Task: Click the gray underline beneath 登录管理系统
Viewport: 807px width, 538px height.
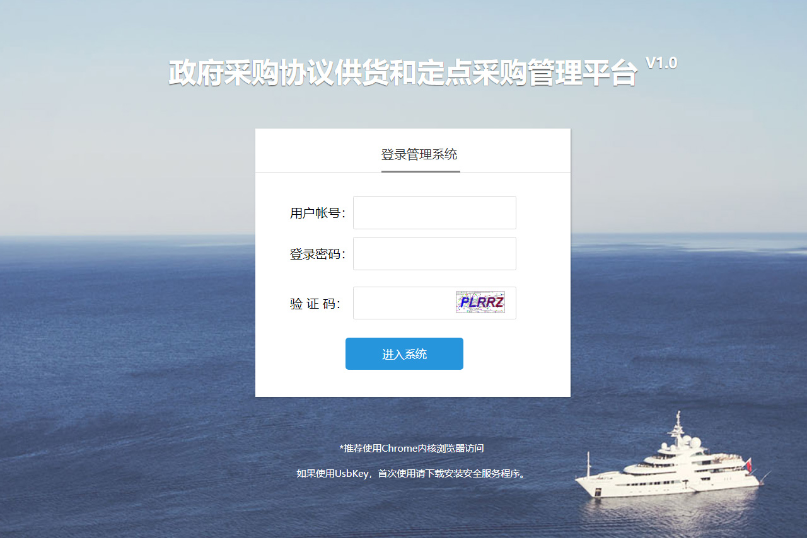Action: click(x=421, y=171)
